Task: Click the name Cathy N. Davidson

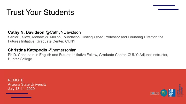Action: tap(26, 32)
